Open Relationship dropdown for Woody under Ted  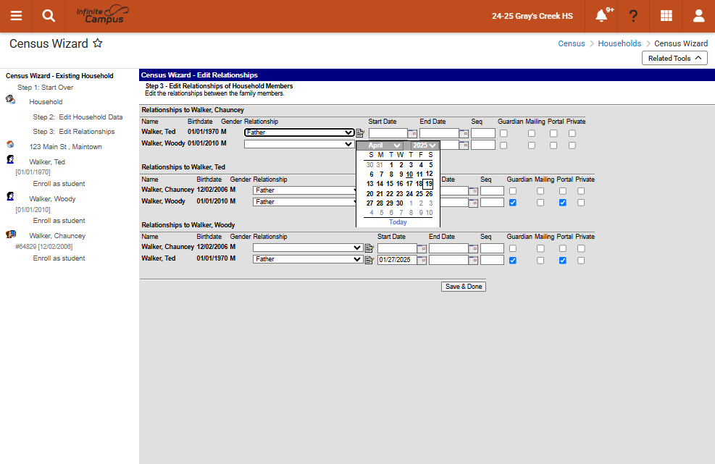coord(304,201)
